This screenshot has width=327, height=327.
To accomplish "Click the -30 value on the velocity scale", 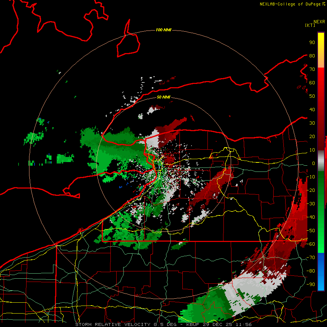I will 311,204.
